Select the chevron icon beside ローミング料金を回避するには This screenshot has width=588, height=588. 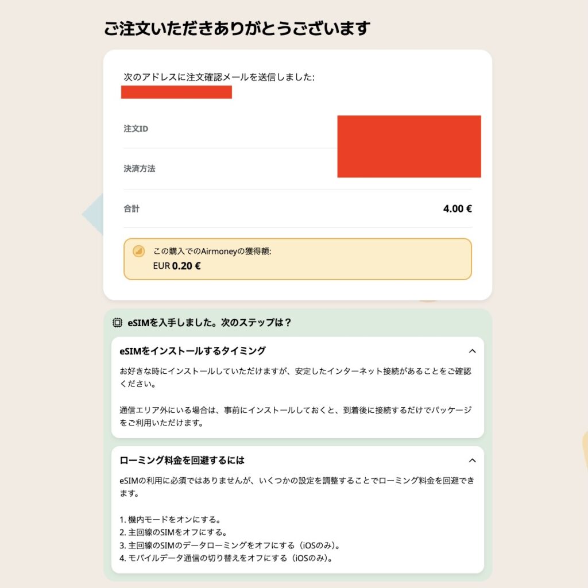472,461
